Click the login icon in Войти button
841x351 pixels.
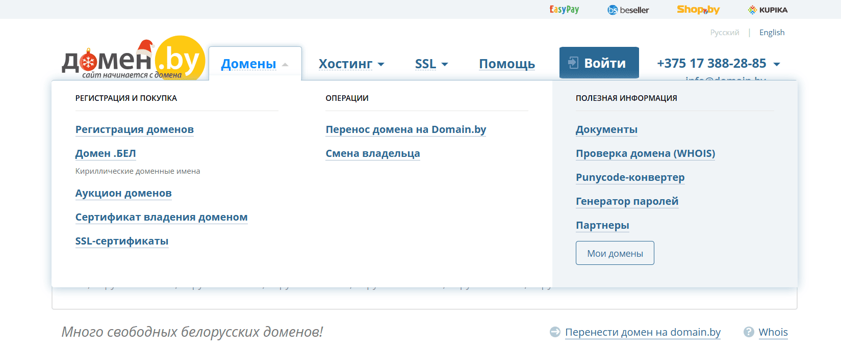point(573,63)
